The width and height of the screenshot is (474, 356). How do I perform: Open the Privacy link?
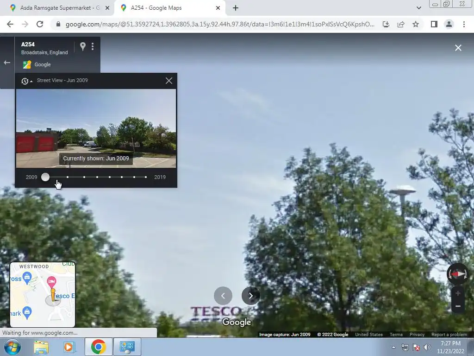tap(417, 335)
